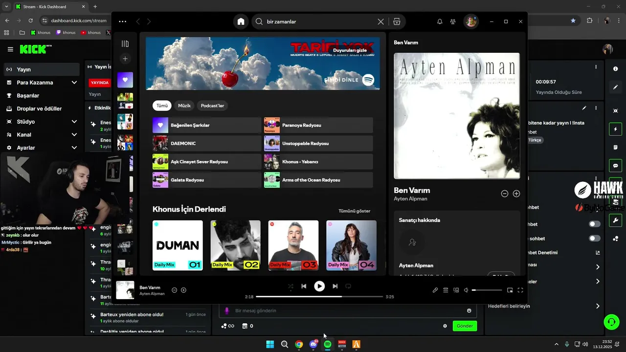Image resolution: width=626 pixels, height=352 pixels.
Task: Open DAEMONIC shortcut tile
Action: pyautogui.click(x=207, y=143)
